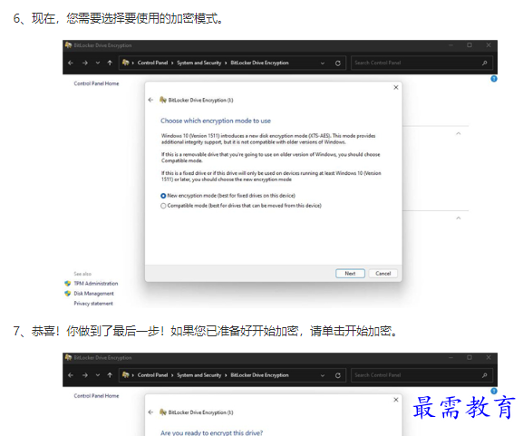Click shield icon beside Disk Management

68,294
